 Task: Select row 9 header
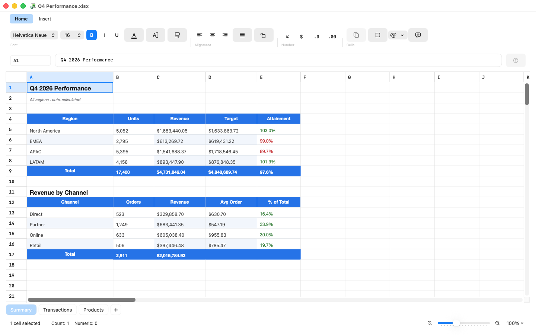[16, 171]
